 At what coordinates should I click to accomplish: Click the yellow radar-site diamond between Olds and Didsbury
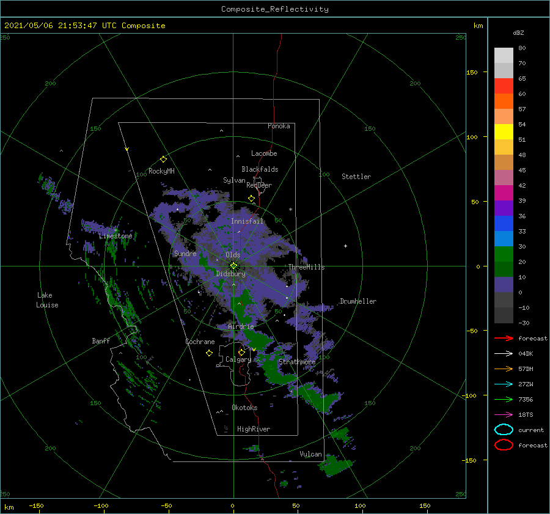(233, 266)
